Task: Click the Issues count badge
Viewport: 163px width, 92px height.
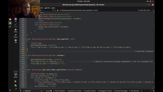Action: (x=51, y=91)
